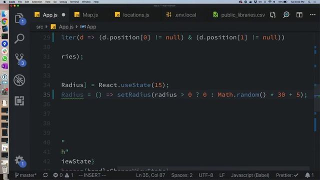Click the Javascript (Babel) language mode
This screenshot has height=180, width=320.
coord(250,175)
